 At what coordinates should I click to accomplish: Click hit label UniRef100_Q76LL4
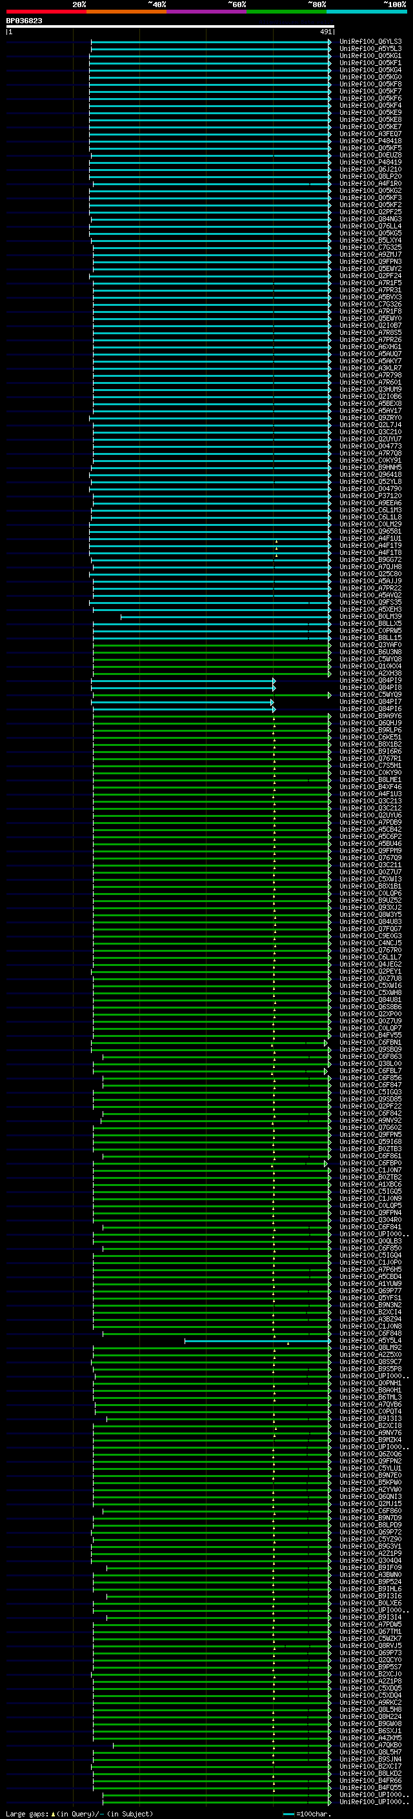click(x=370, y=226)
